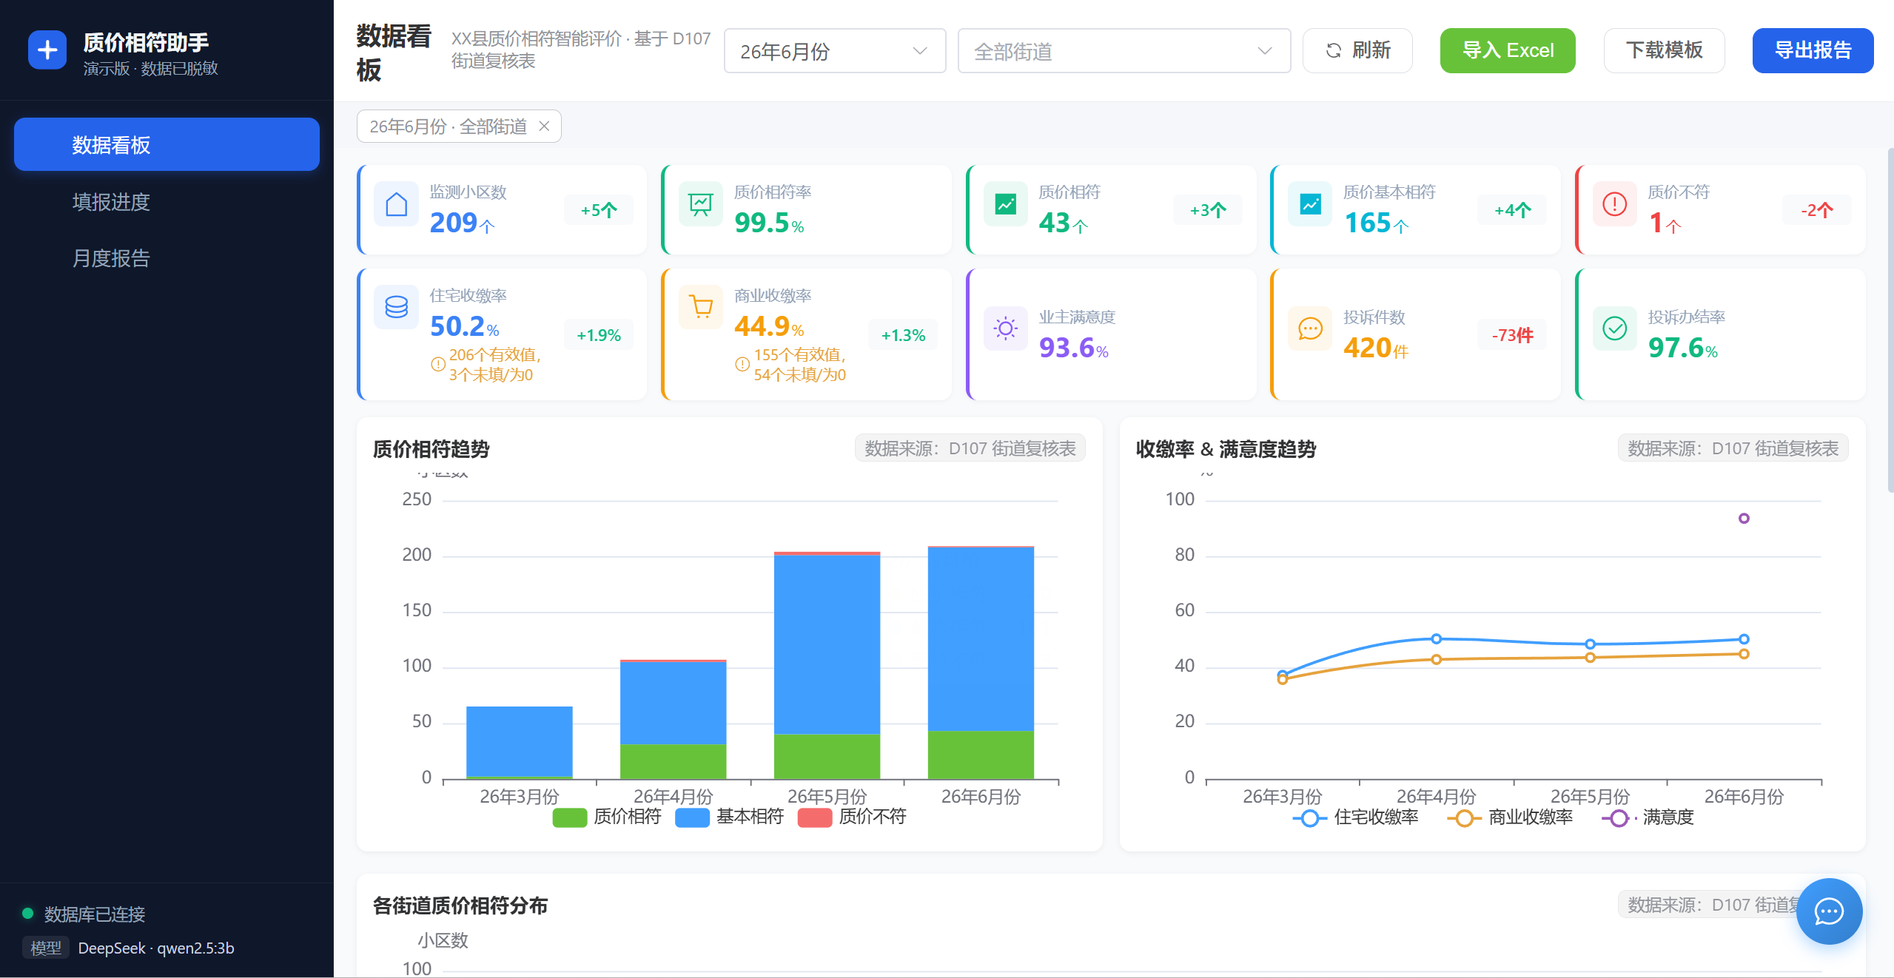Click the chevron arrow of street selector
Screen dimensions: 1894x978
(1265, 51)
